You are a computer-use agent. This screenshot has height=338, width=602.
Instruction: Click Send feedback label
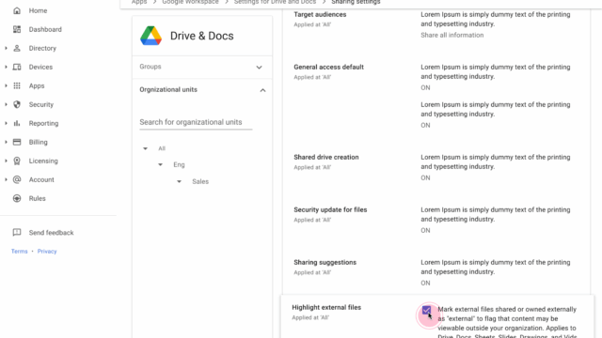[x=51, y=233]
